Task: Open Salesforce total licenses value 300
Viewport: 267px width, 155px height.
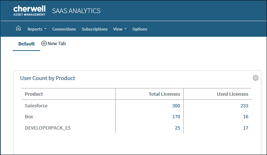Action: pos(176,106)
